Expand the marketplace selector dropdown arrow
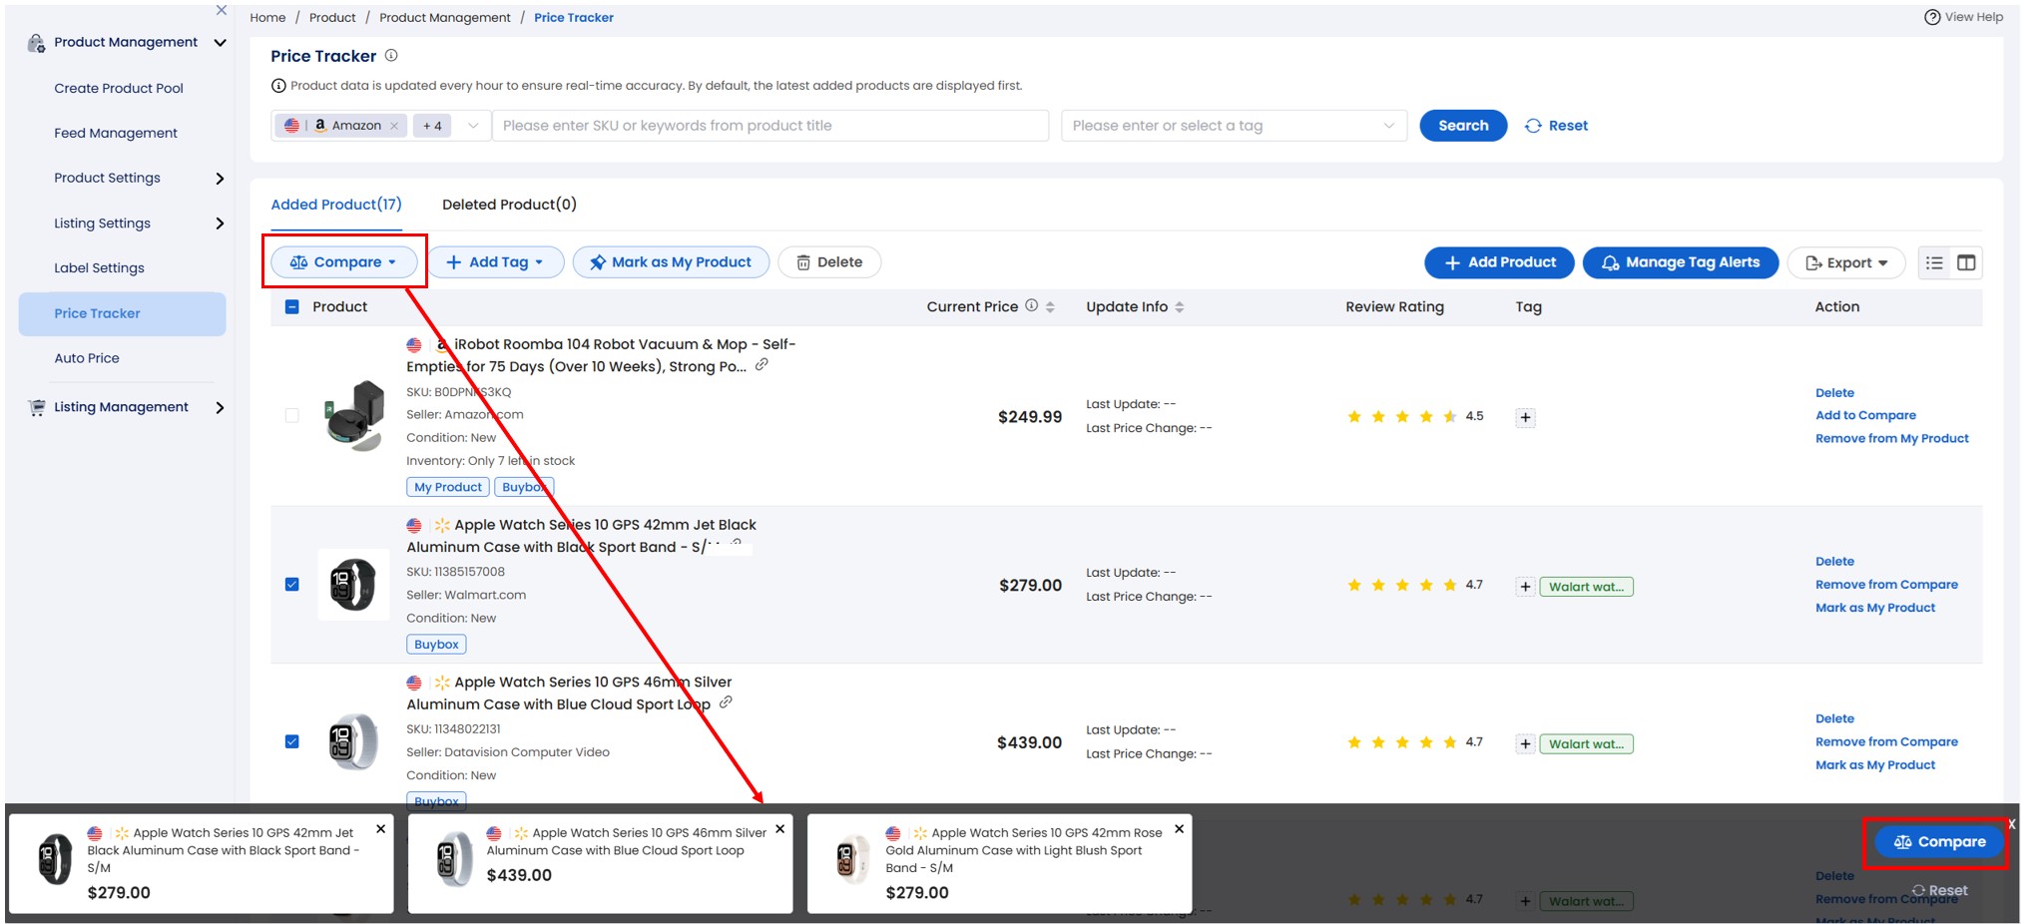 [473, 126]
